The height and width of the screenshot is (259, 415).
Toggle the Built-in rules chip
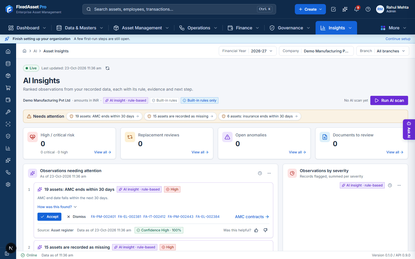(165, 100)
